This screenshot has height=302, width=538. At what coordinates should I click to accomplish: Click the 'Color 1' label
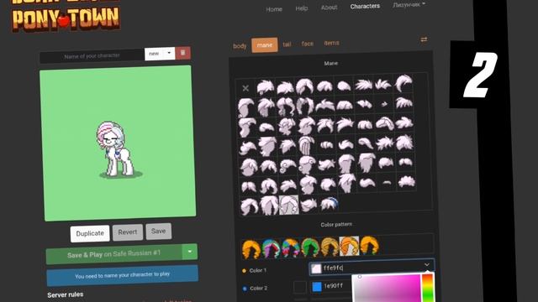[258, 270]
